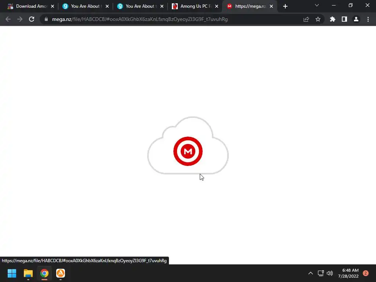
Task: Click the Chrome icon in the taskbar
Action: pyautogui.click(x=44, y=273)
